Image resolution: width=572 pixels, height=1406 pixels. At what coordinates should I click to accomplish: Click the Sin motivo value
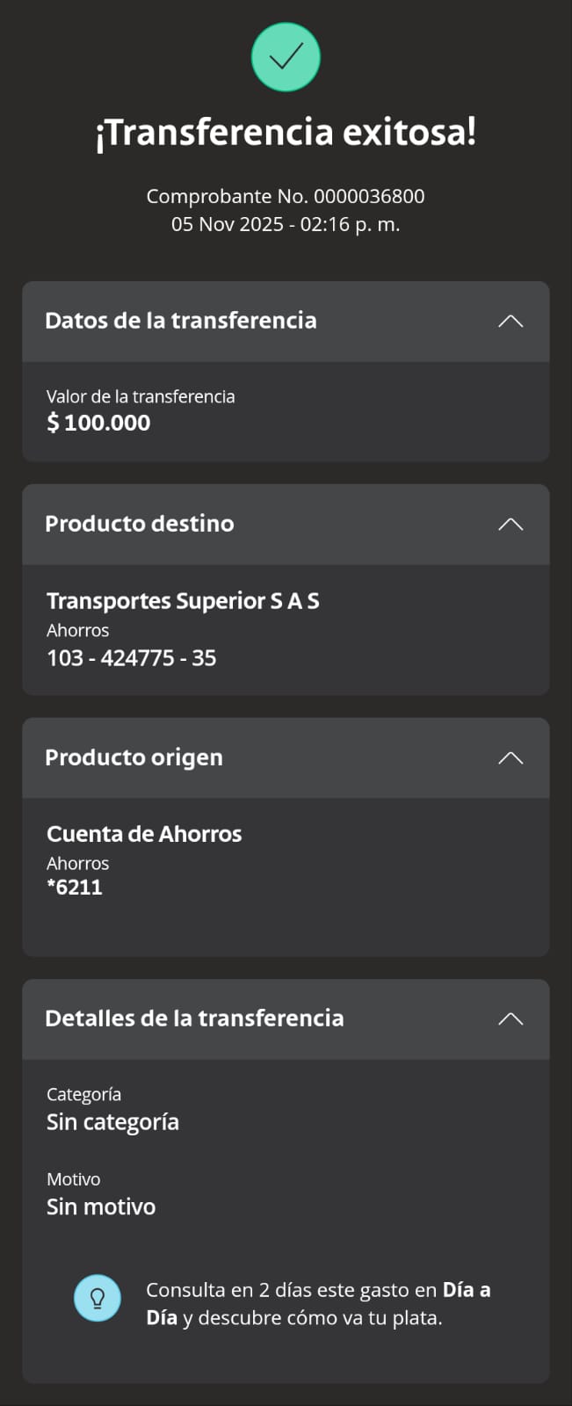tap(101, 1207)
